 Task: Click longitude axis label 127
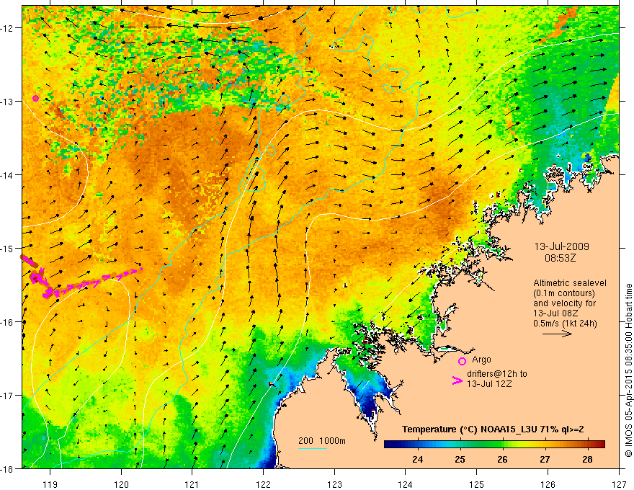[619, 484]
